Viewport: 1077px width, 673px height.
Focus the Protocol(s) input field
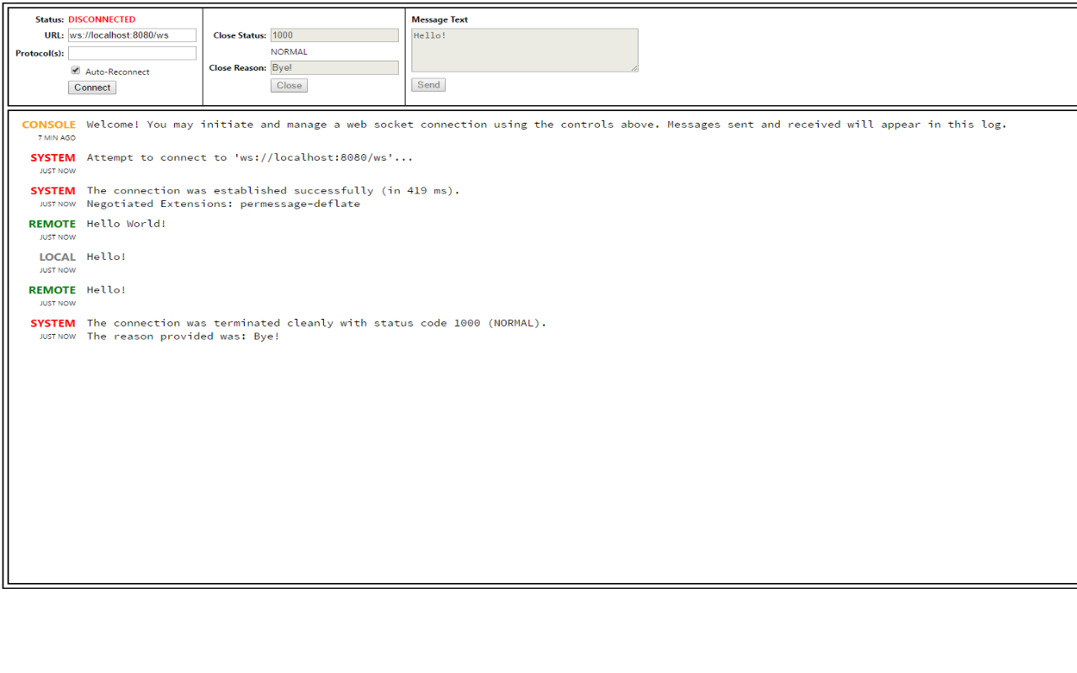(132, 53)
